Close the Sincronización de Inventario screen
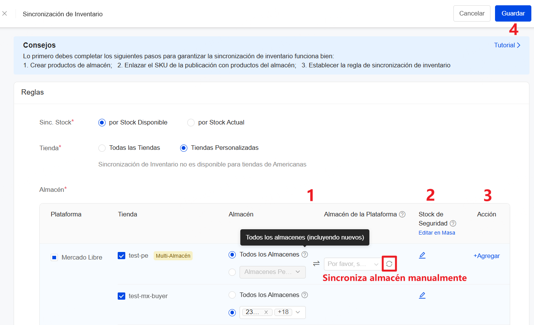 [x=5, y=13]
